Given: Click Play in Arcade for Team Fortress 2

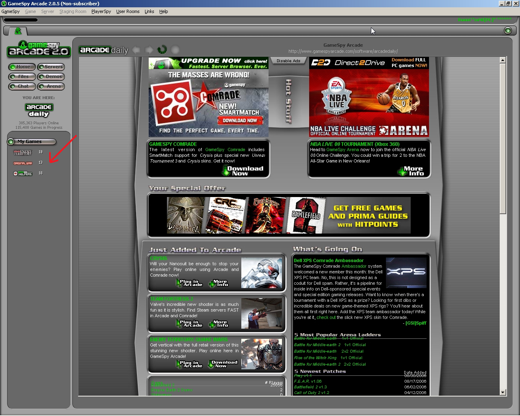Looking at the screenshot, I should pos(189,324).
